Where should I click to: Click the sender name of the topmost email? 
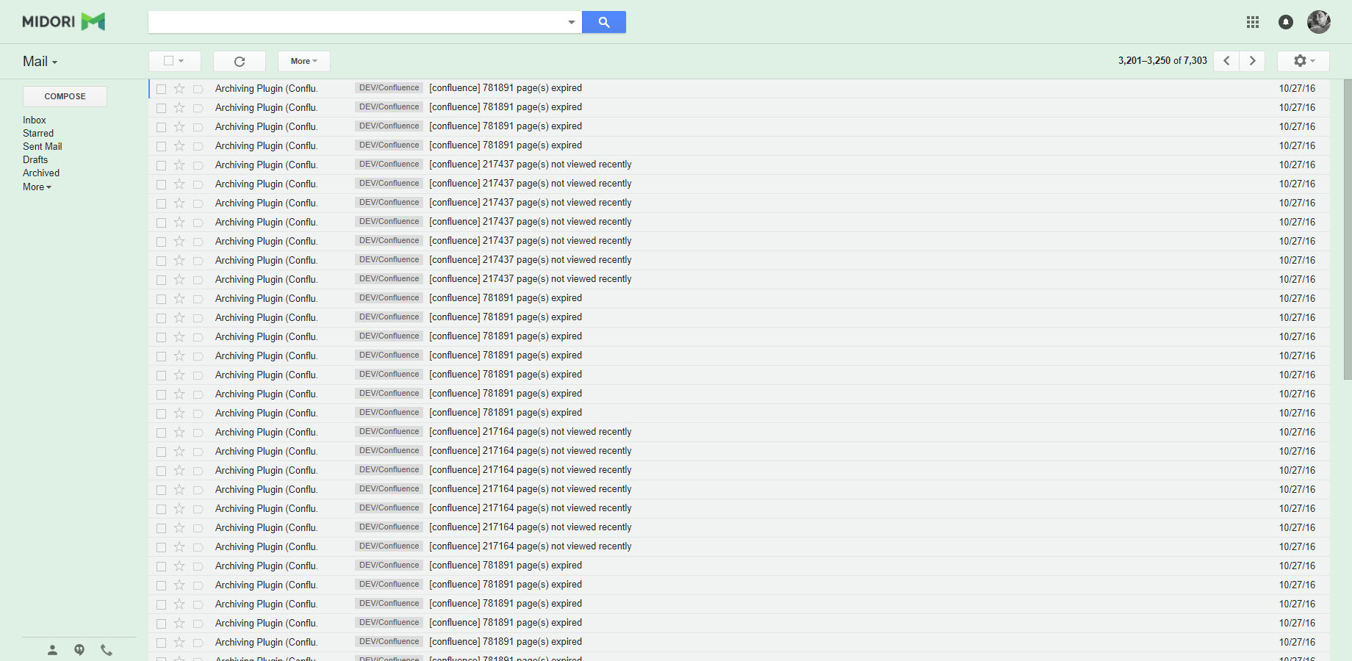tap(267, 88)
